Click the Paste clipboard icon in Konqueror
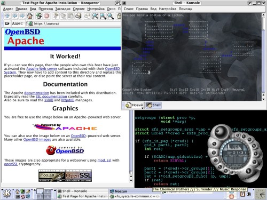Screen dimensions: 267x200 pos(70,16)
